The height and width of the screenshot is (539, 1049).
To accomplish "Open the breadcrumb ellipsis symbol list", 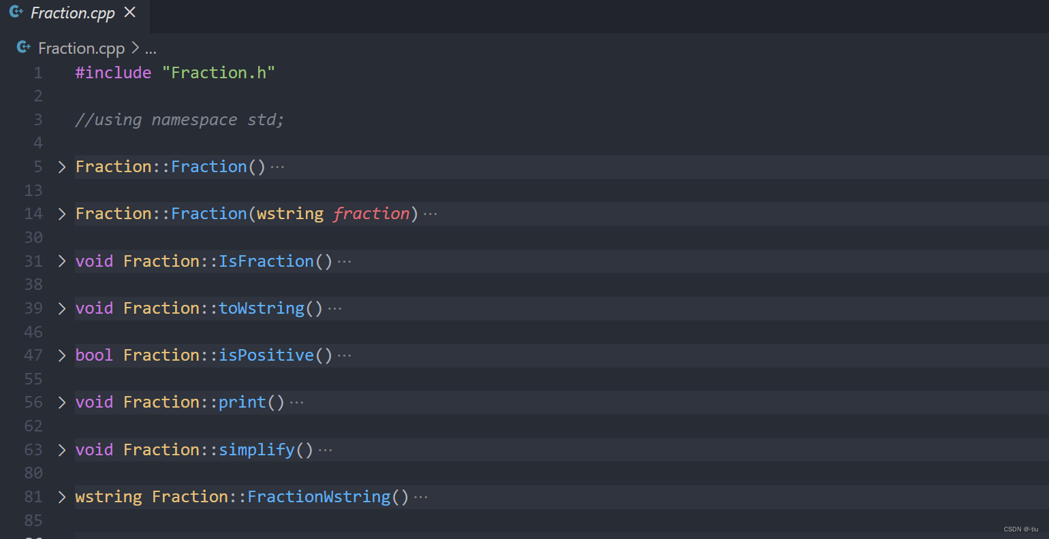I will pyautogui.click(x=151, y=49).
